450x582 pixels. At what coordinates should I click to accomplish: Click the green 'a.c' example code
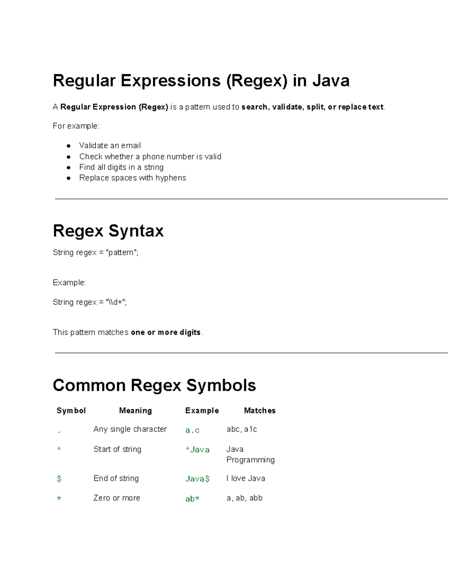point(192,430)
